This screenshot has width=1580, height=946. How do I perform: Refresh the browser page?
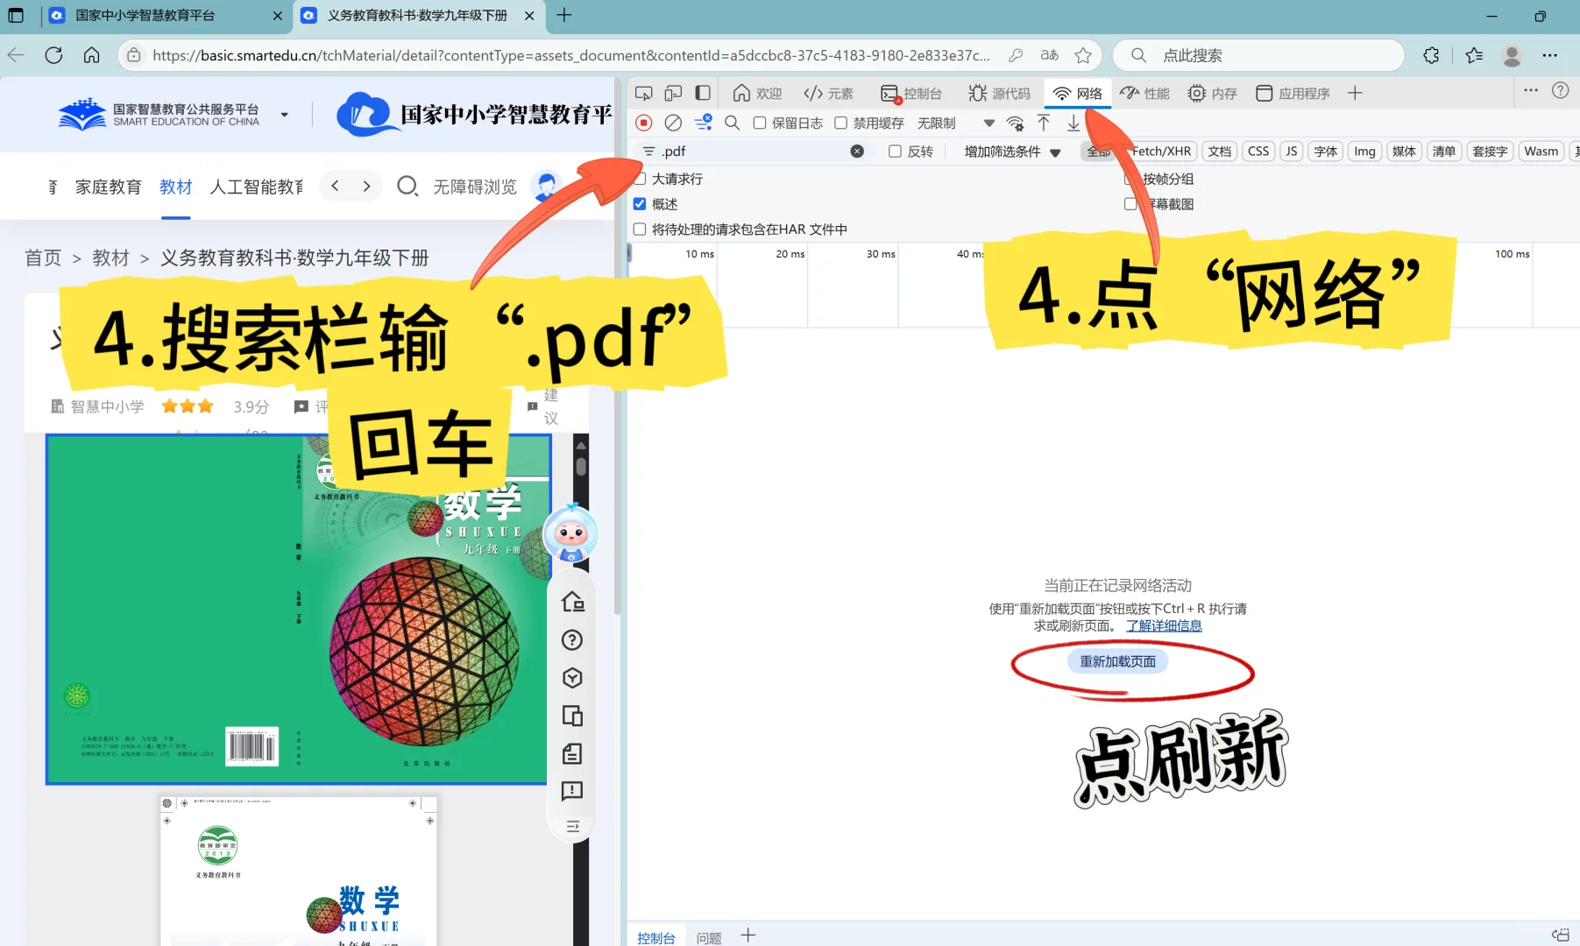pyautogui.click(x=53, y=55)
